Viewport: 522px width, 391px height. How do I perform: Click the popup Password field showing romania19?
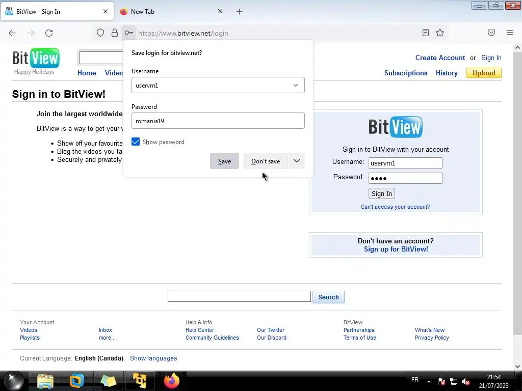pyautogui.click(x=218, y=121)
